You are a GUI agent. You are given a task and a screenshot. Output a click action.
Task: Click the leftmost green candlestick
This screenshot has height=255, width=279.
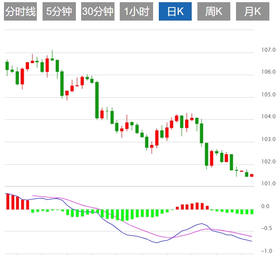pyautogui.click(x=7, y=66)
